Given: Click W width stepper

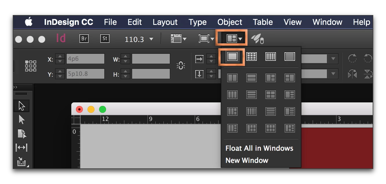Looking at the screenshot, I should pos(125,59).
